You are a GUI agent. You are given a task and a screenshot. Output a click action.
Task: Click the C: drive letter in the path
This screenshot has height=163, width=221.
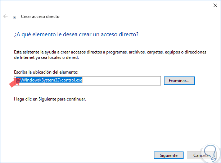click(18, 80)
